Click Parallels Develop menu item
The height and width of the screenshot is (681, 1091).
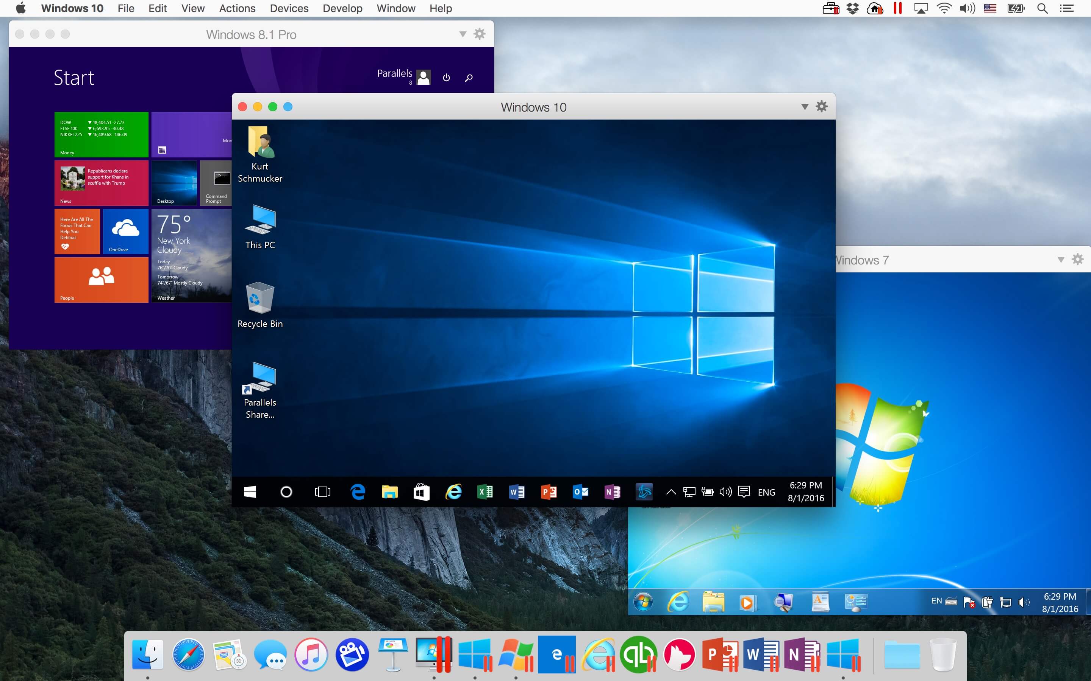click(341, 9)
